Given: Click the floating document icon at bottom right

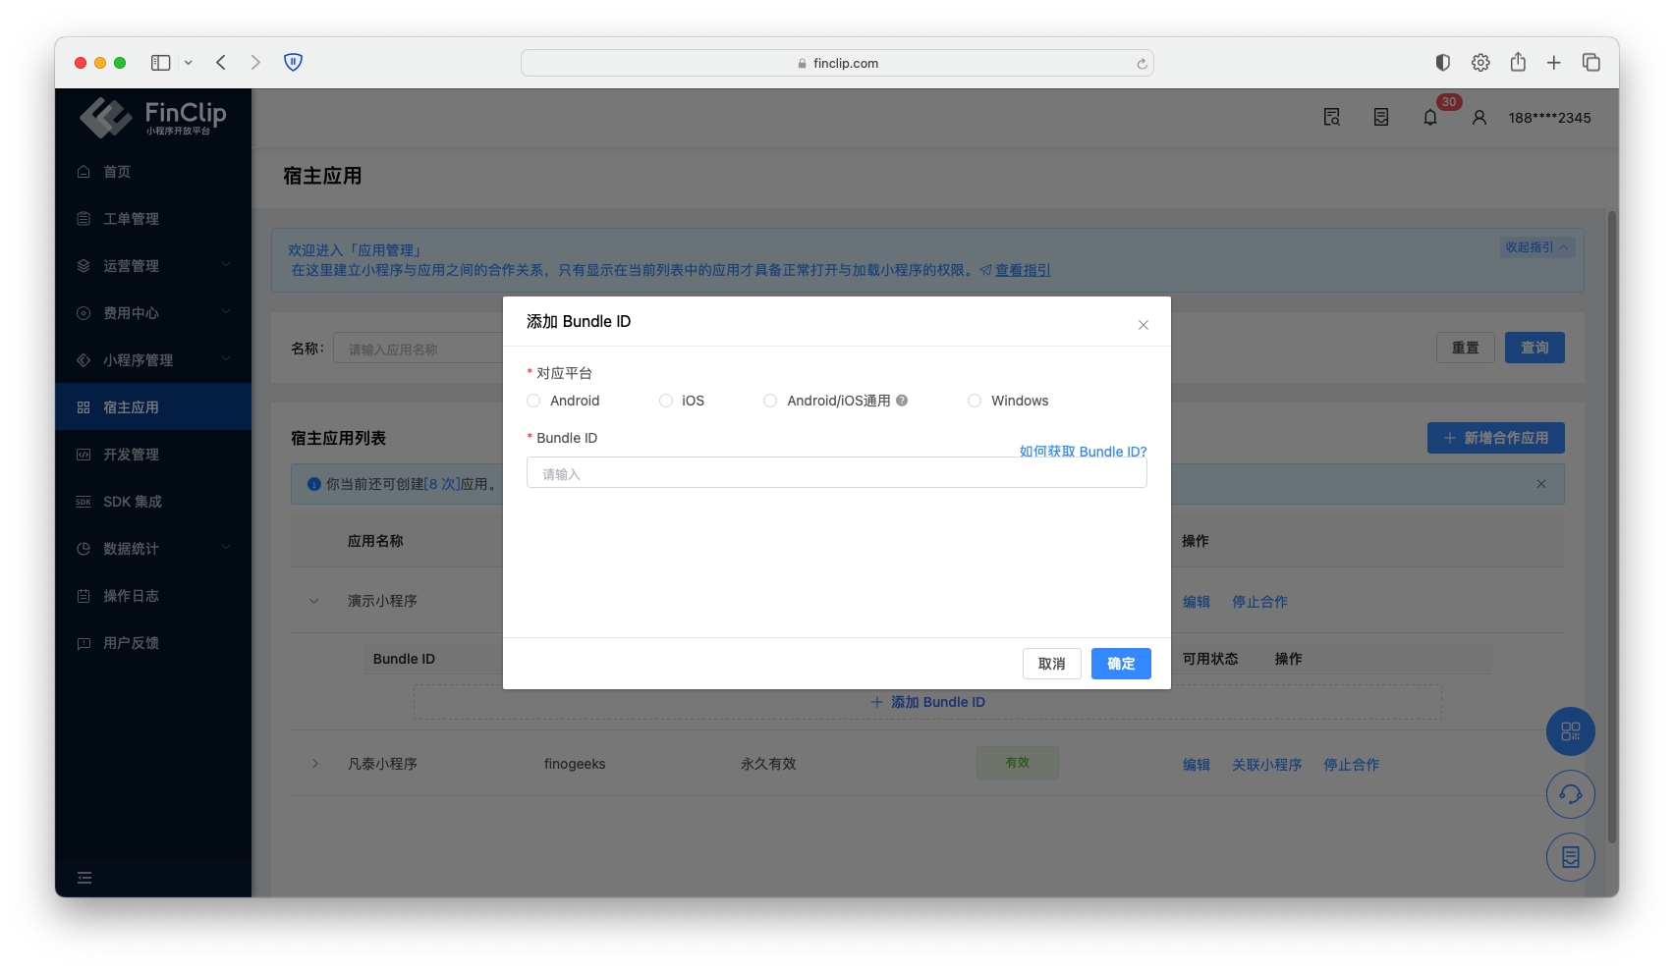Looking at the screenshot, I should pos(1570,857).
